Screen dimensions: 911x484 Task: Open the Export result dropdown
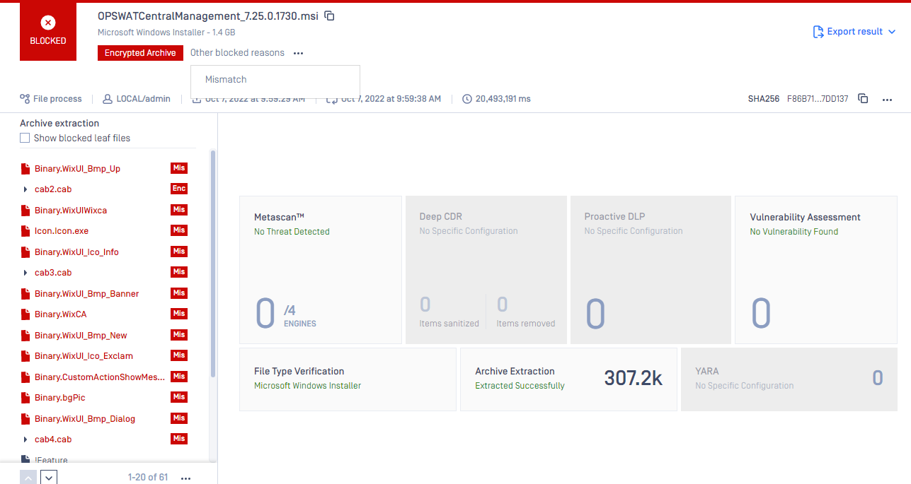tap(854, 32)
